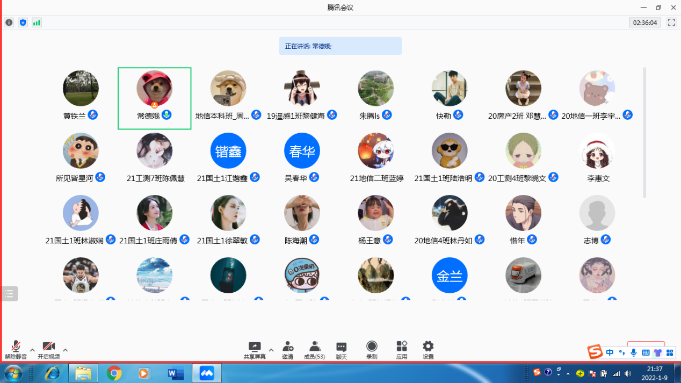Check the green network signal icon
681x383 pixels.
[x=37, y=23]
